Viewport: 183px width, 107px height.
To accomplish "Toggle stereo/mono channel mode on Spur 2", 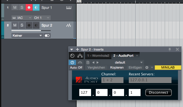I will click(x=47, y=35).
